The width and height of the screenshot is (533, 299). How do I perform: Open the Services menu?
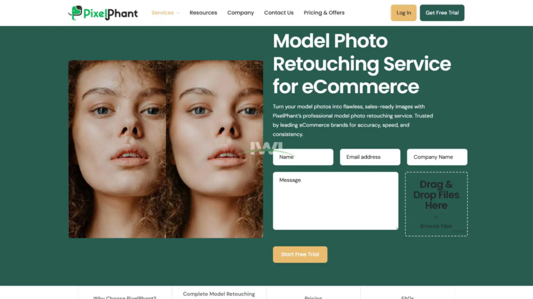point(162,12)
